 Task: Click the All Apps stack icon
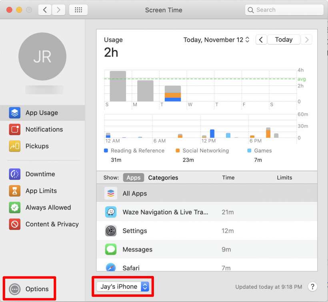[x=111, y=193]
